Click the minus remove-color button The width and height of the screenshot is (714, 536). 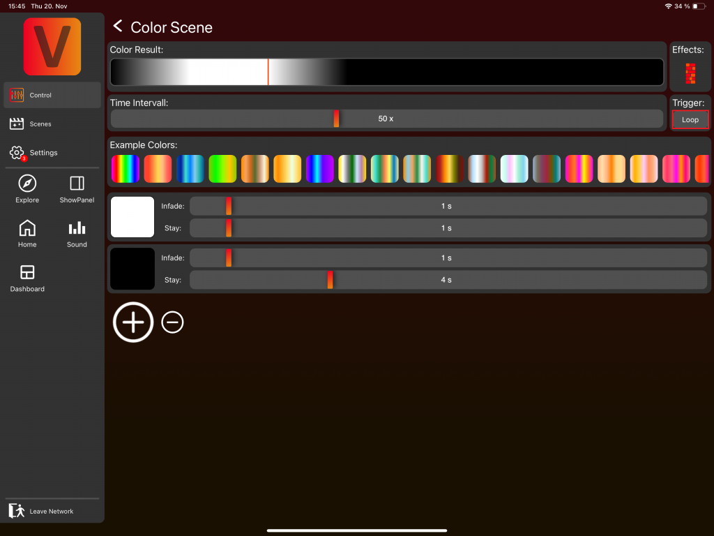pos(172,322)
